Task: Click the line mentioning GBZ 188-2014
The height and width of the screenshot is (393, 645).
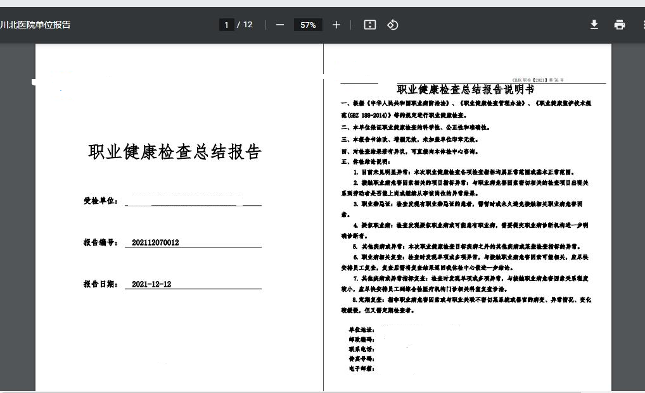Action: pos(404,115)
